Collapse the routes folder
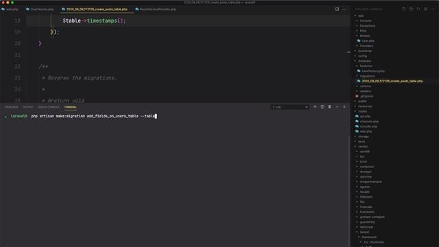 [x=363, y=111]
